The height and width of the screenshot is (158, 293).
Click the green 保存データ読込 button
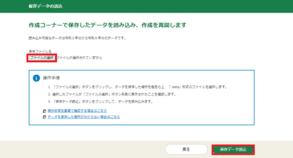(x=233, y=149)
